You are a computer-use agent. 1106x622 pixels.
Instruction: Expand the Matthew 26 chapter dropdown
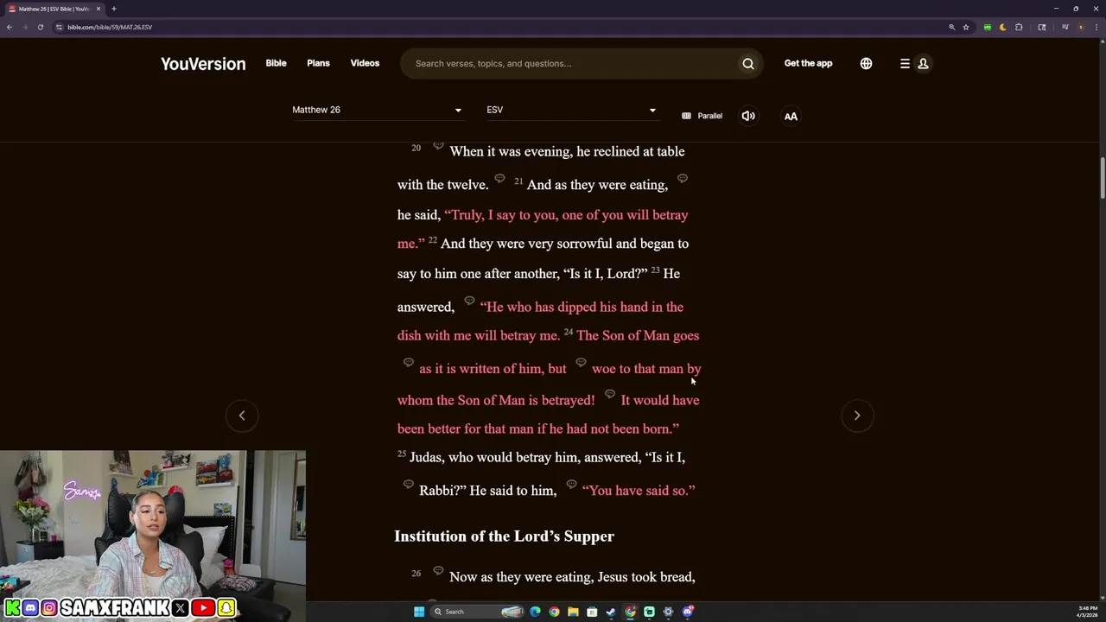tap(378, 110)
